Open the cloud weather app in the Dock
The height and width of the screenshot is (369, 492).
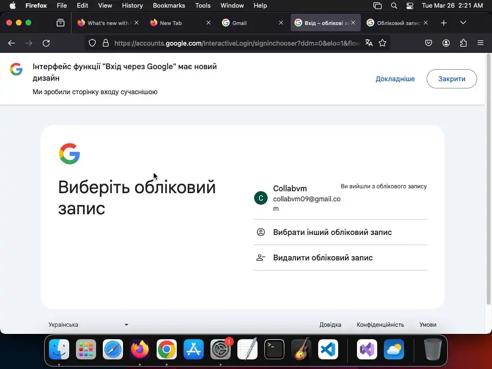(394, 349)
